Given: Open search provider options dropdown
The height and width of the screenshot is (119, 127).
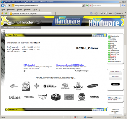Looking at the screenshot, I should 125,6.
